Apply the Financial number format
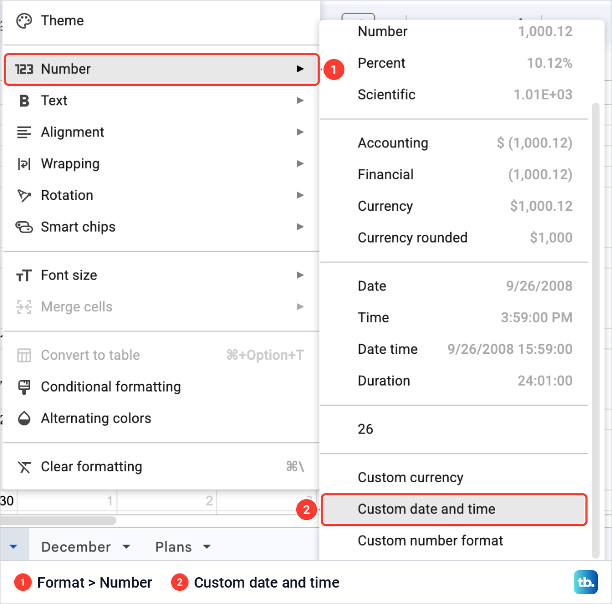The image size is (612, 604). click(454, 175)
